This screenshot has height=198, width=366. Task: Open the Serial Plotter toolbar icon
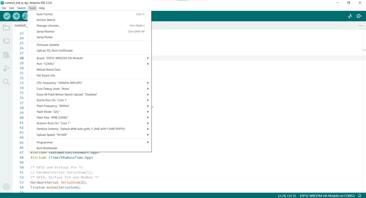pos(350,16)
